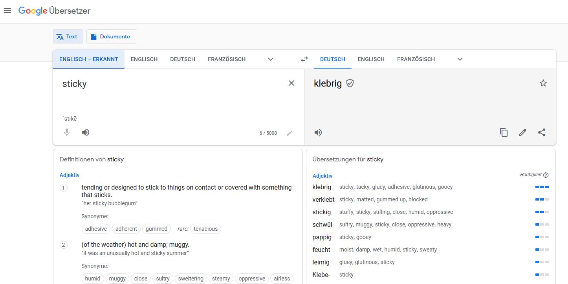
Task: Clear the source text 'sticky'
Action: tap(291, 83)
